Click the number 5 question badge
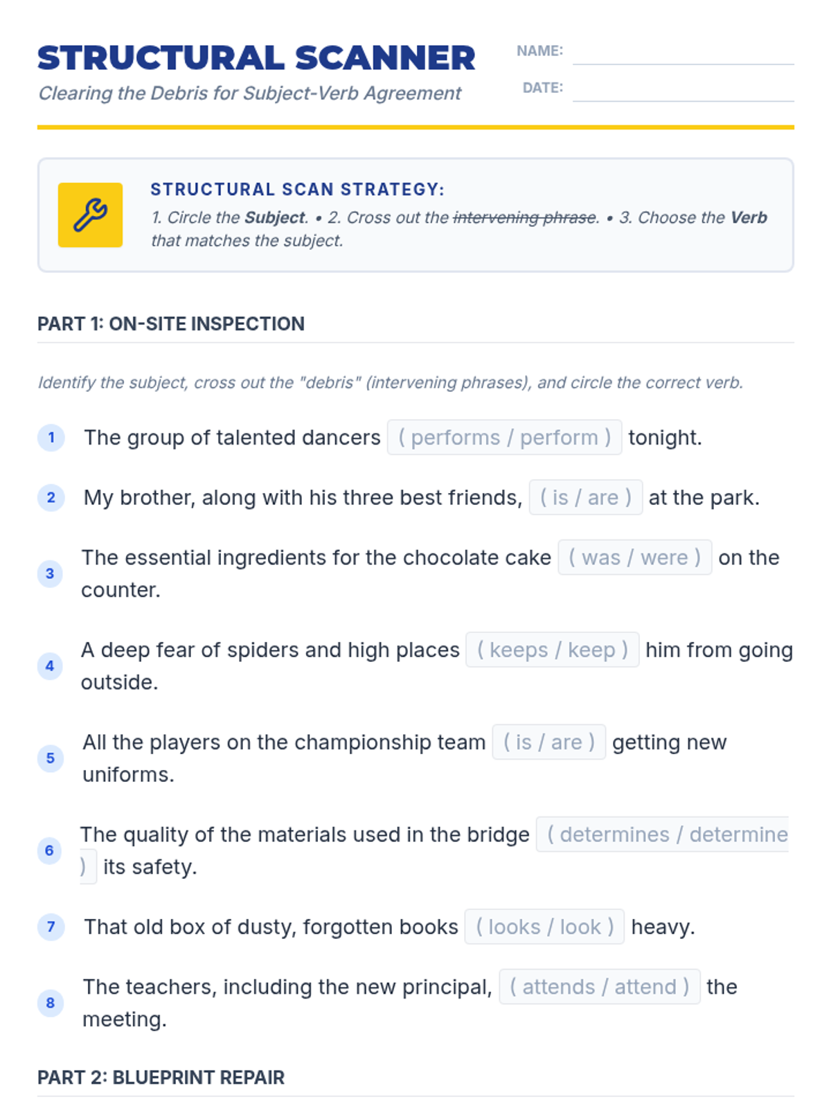Screen dimensions: 831x1108 51,758
